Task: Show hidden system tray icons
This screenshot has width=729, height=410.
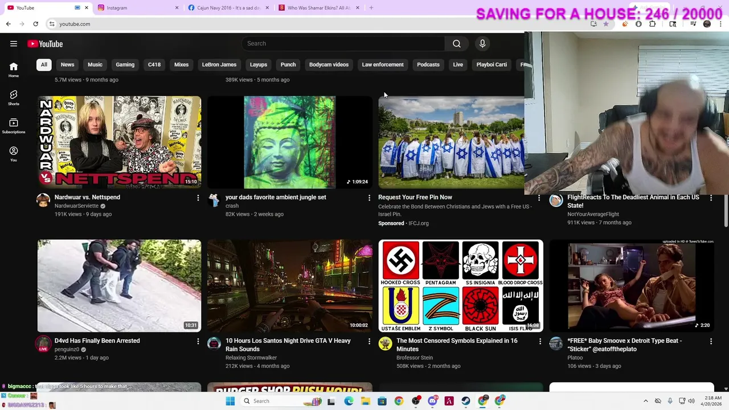Action: click(646, 401)
